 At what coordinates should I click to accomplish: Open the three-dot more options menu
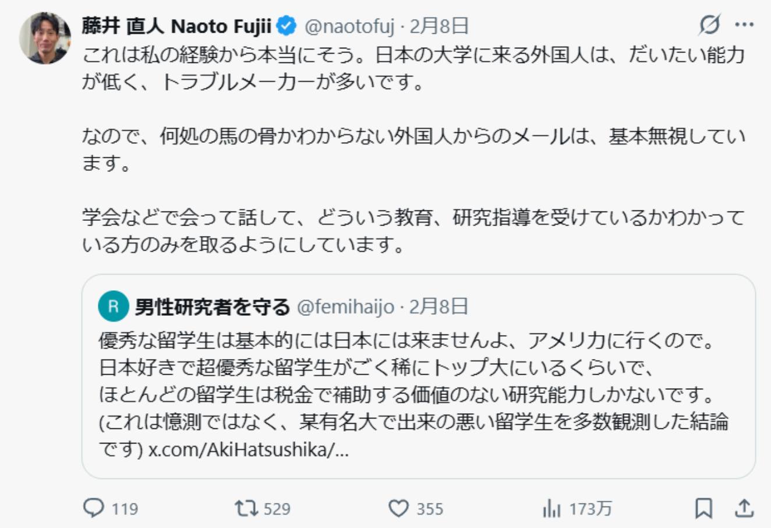pyautogui.click(x=744, y=24)
